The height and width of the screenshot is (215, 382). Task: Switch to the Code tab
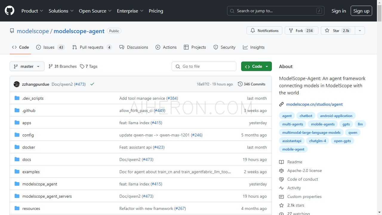click(20, 47)
